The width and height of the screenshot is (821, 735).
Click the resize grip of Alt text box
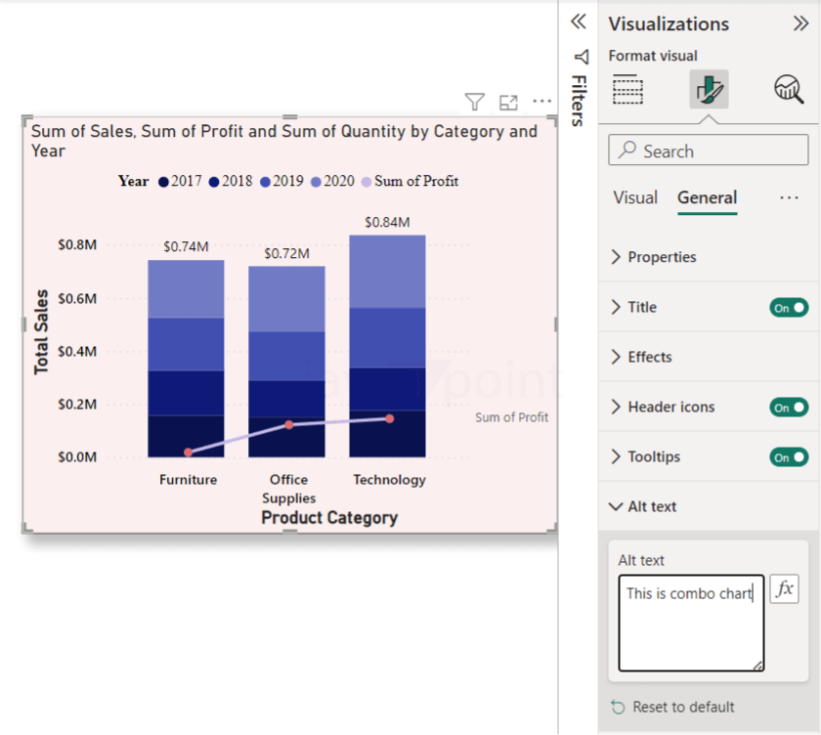point(758,666)
